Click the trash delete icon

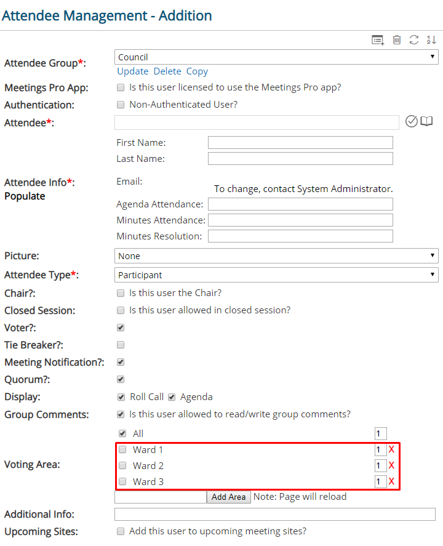click(397, 39)
